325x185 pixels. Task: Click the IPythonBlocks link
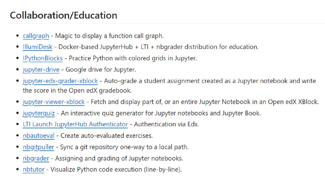[43, 58]
